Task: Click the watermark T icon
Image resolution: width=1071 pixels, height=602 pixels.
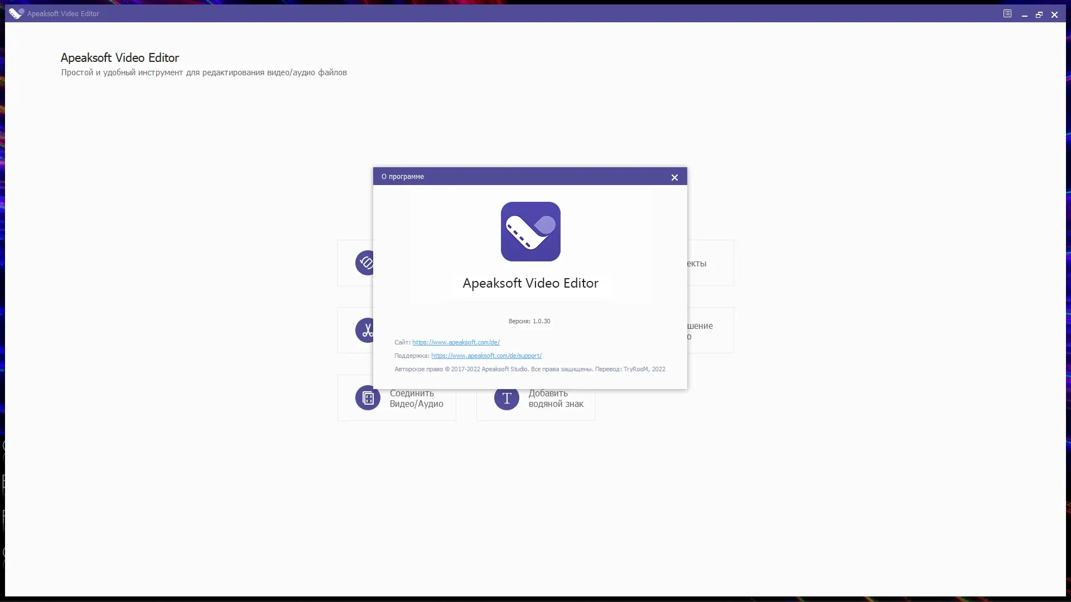Action: tap(506, 398)
